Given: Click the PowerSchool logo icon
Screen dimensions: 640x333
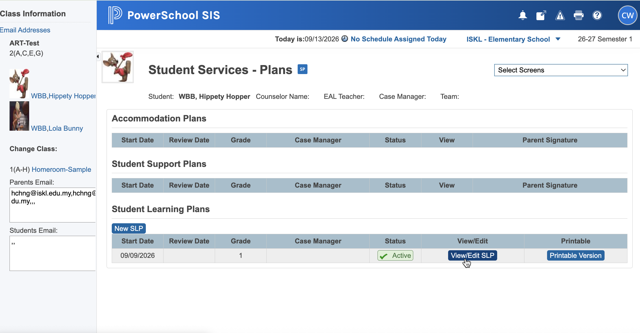Looking at the screenshot, I should (x=115, y=15).
